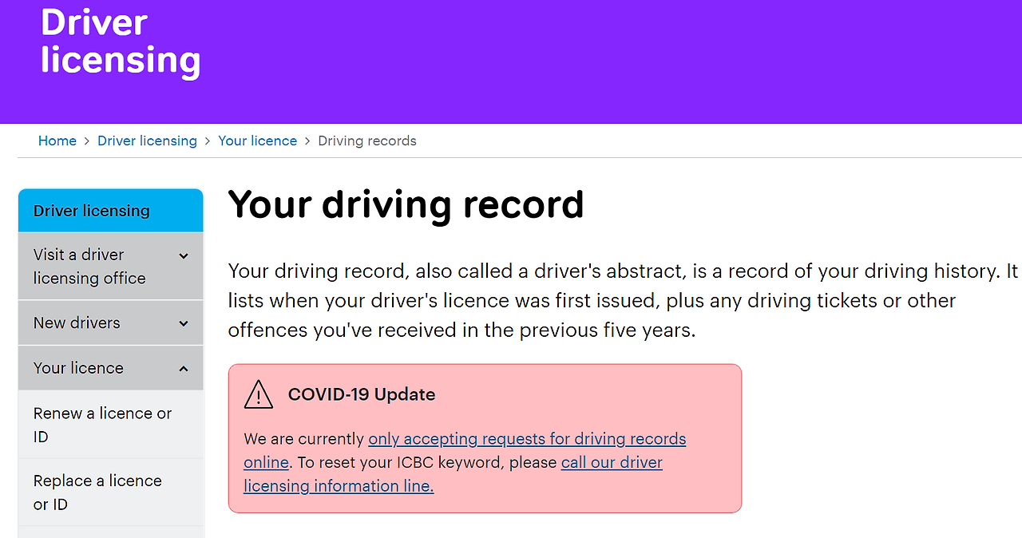1022x538 pixels.
Task: Open the 'Driver licensing' breadcrumb link
Action: [x=147, y=140]
